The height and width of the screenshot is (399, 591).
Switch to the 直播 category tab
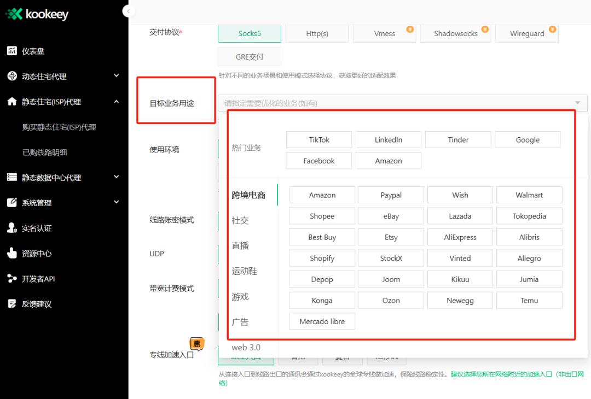(240, 246)
